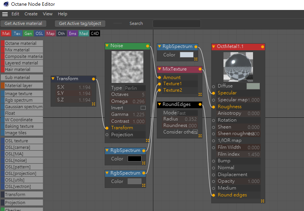Open the Help menu
The width and height of the screenshot is (304, 211).
point(62,14)
